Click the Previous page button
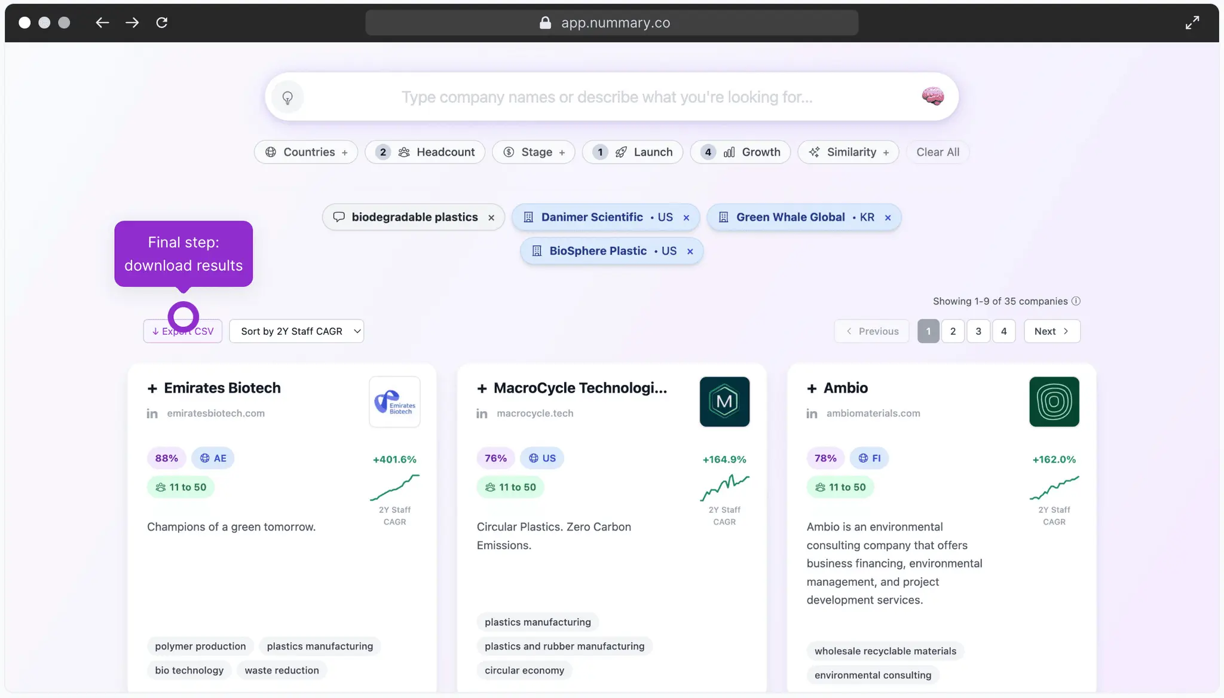The image size is (1224, 698). point(872,331)
